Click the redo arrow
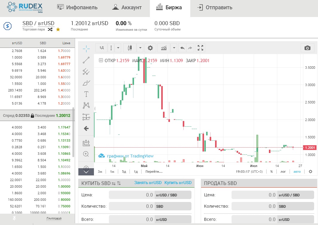Image resolution: width=318 pixels, height=225 pixels. tap(190, 48)
